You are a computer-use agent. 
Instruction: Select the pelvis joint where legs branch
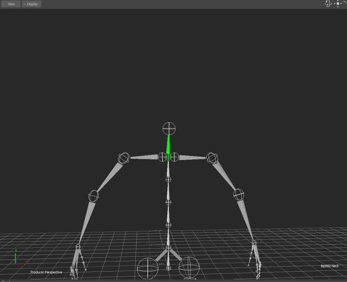168,248
